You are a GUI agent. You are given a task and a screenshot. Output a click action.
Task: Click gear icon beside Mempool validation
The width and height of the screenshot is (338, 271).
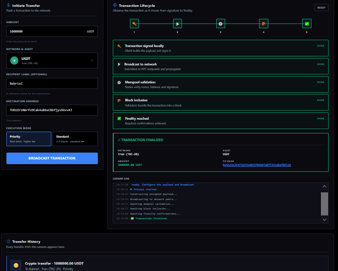pyautogui.click(x=119, y=82)
